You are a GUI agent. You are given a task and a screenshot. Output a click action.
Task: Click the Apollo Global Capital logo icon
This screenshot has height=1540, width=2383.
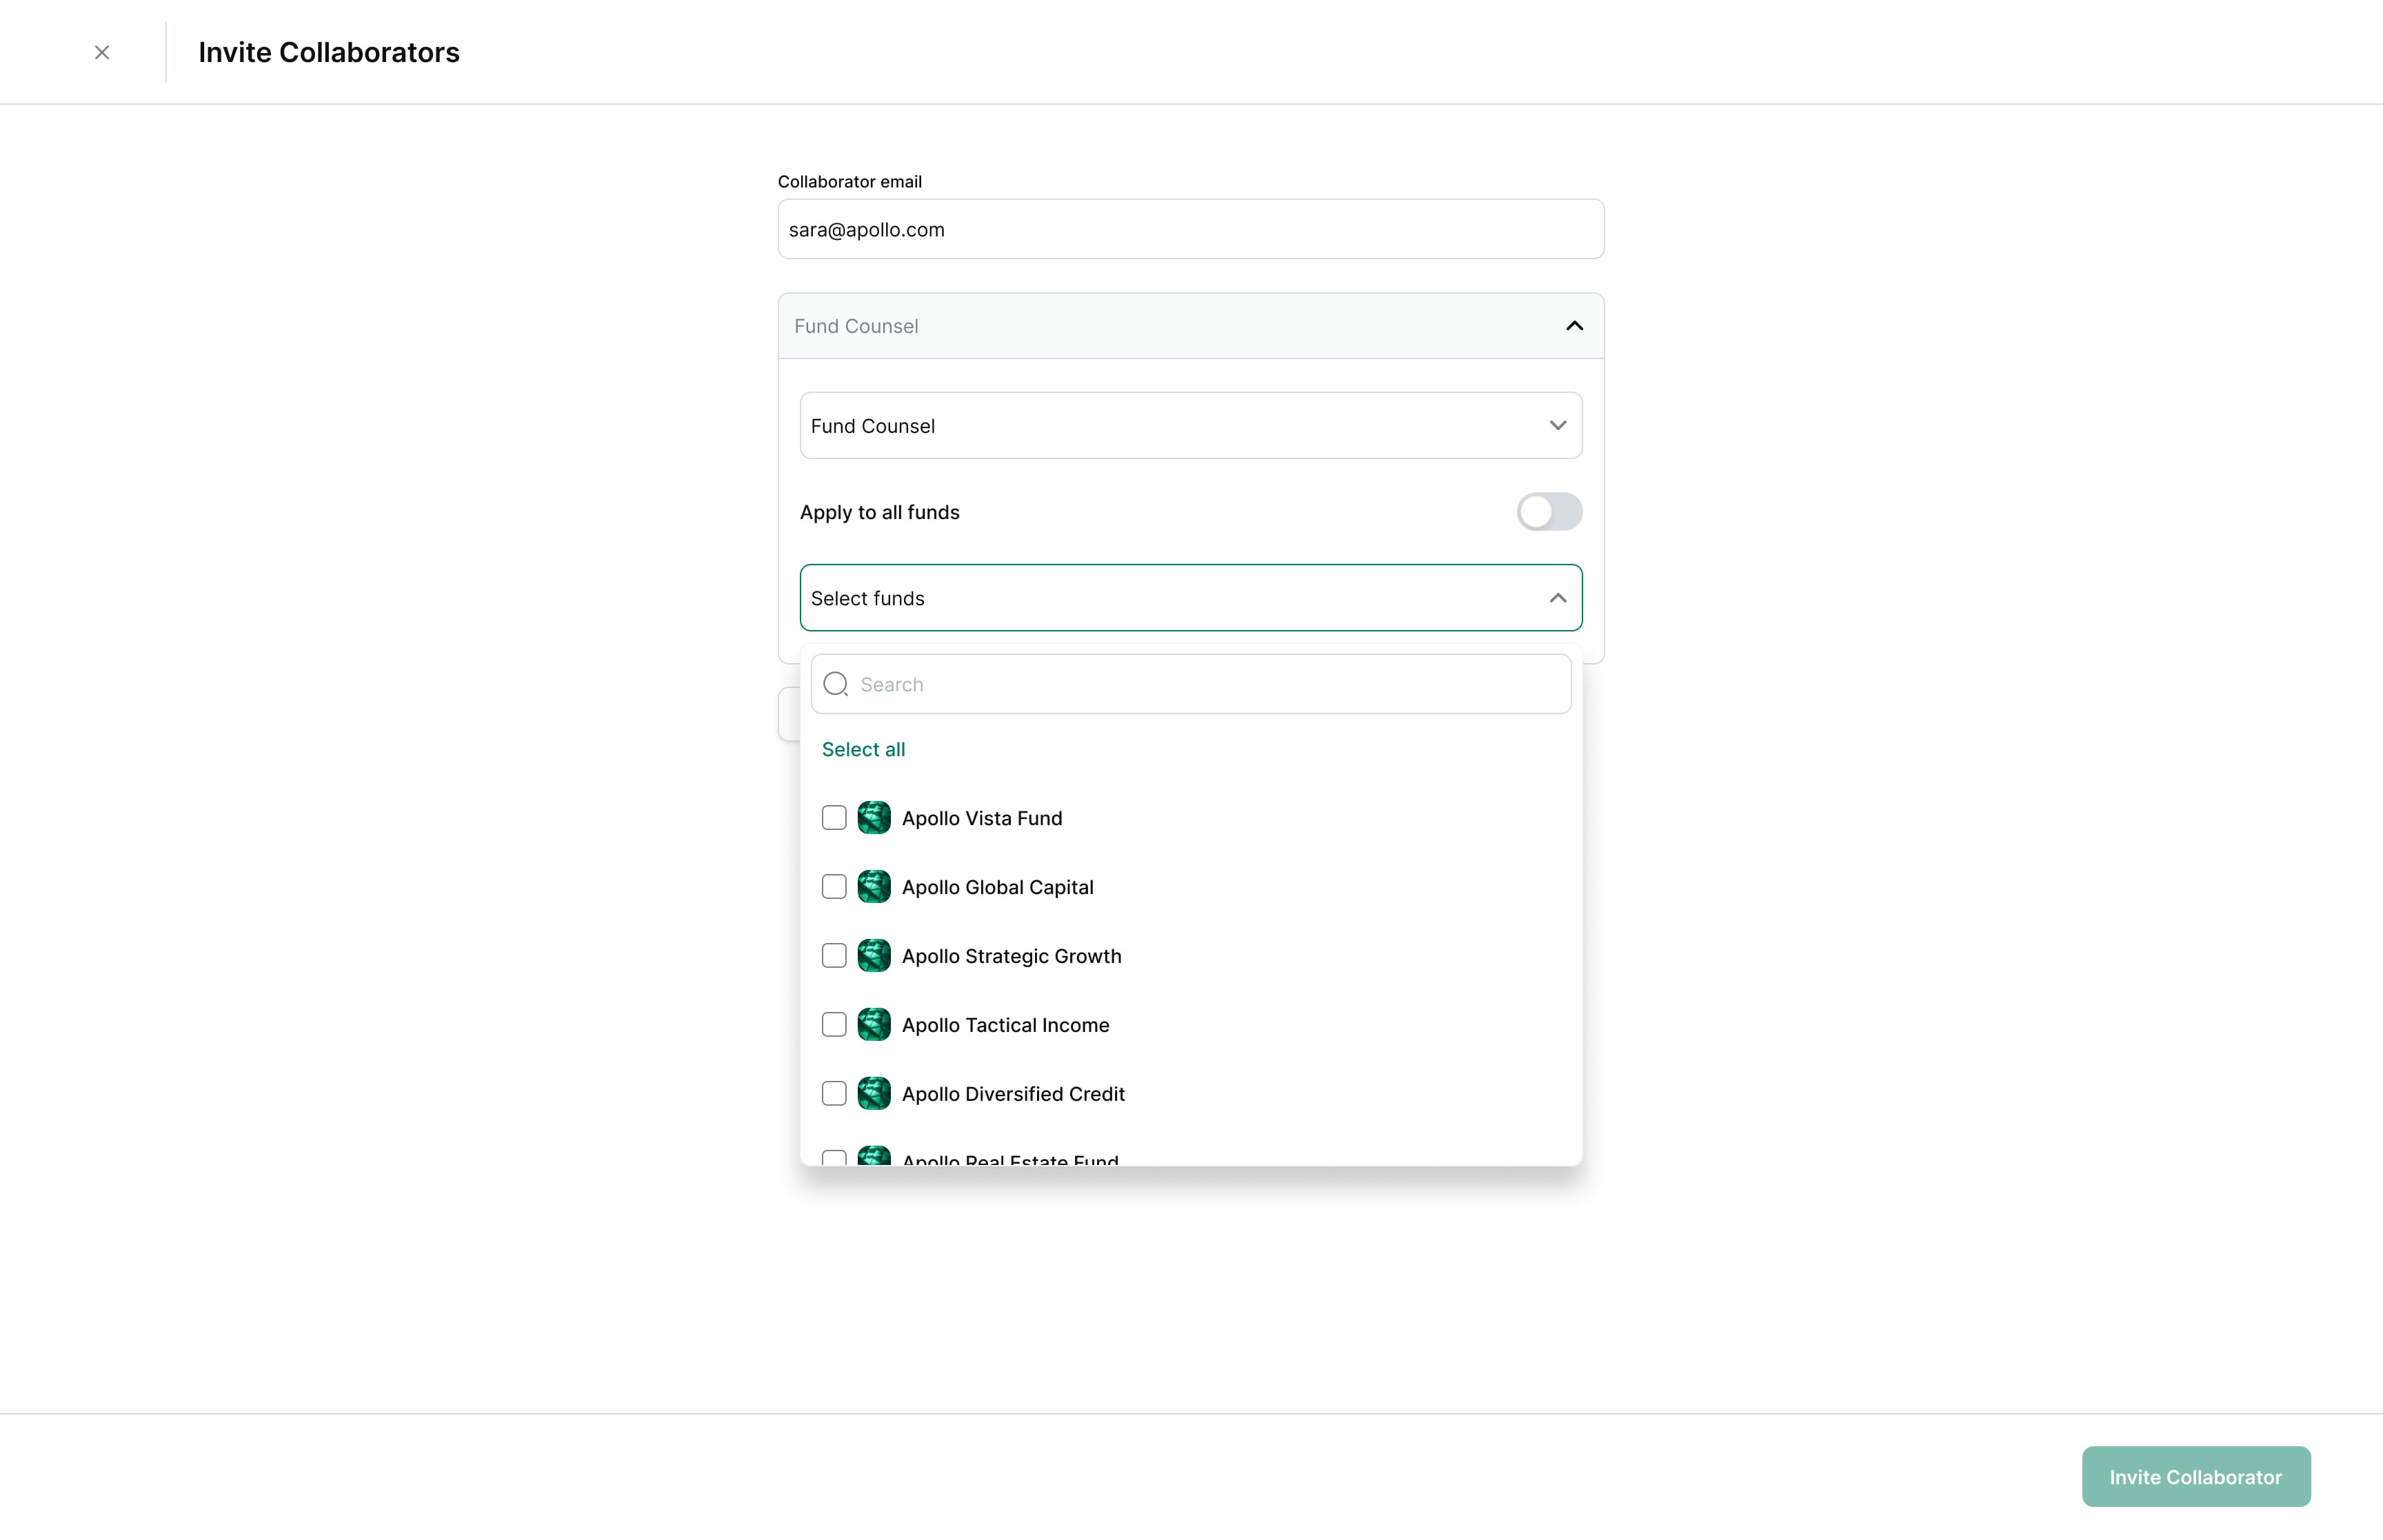coord(874,887)
